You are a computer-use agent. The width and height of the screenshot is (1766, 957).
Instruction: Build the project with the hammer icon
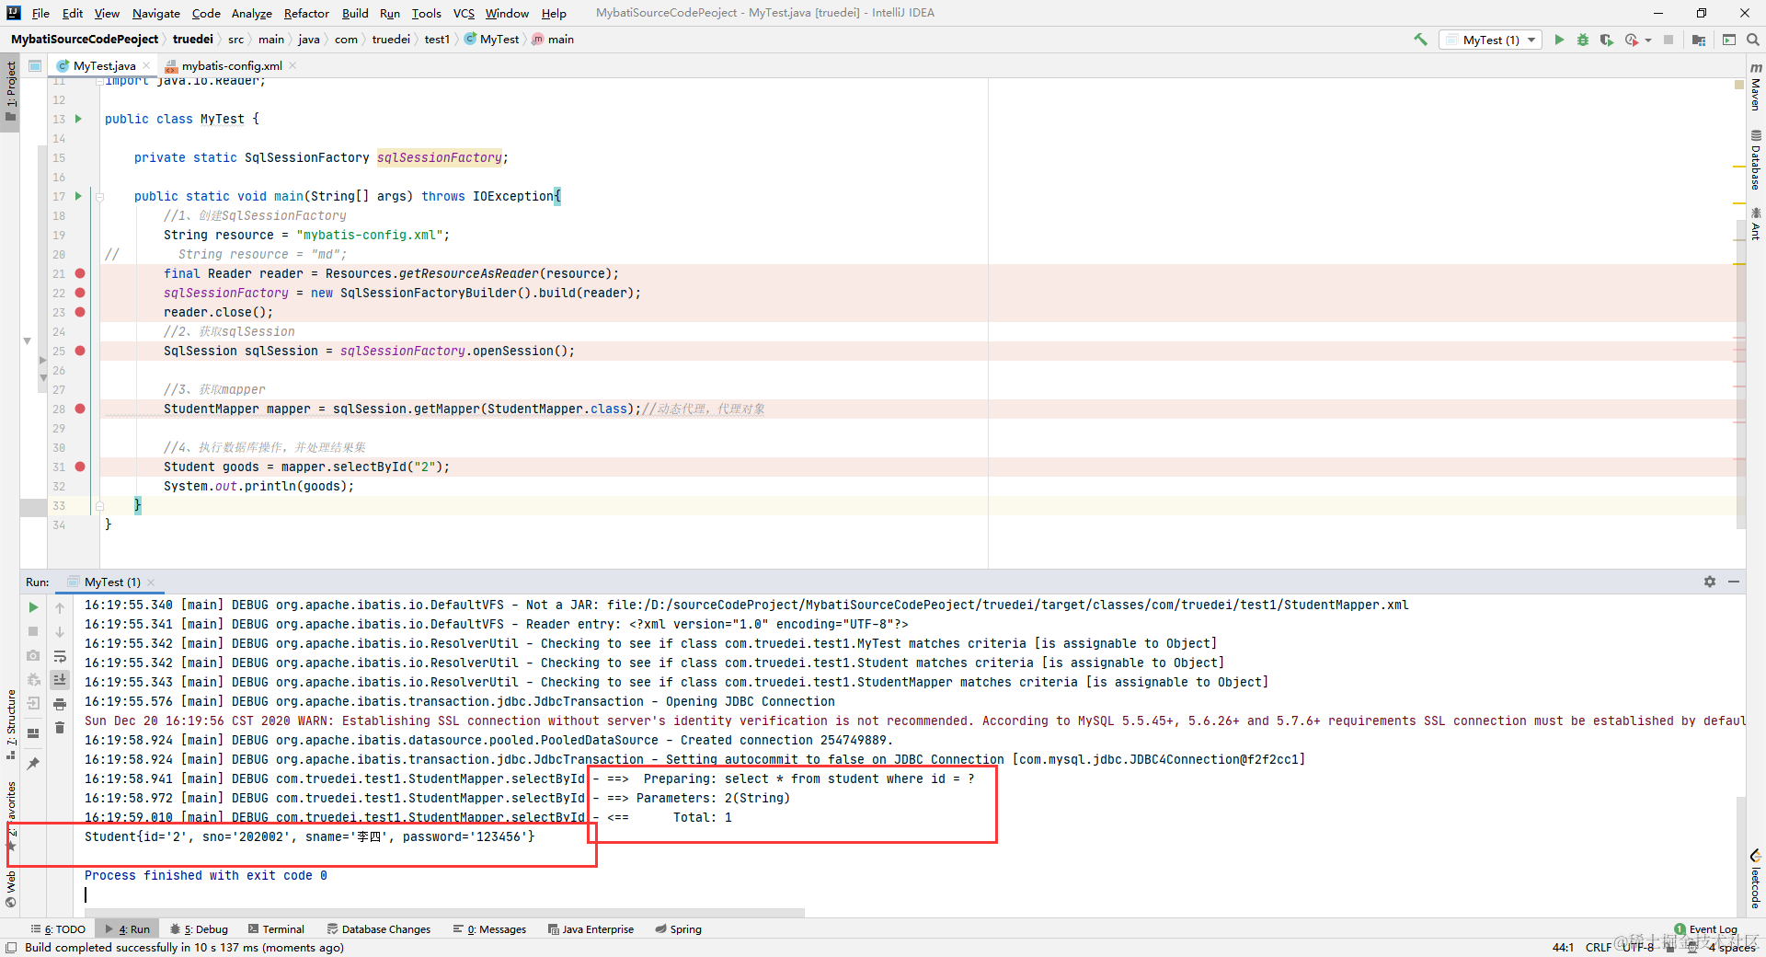1420,40
